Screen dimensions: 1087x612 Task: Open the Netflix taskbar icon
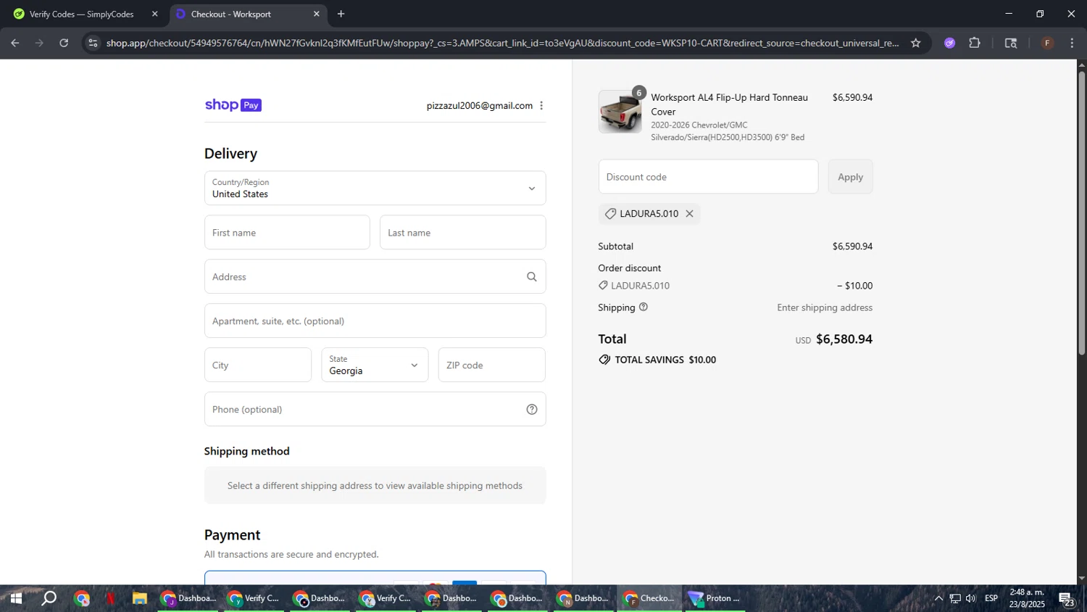pyautogui.click(x=110, y=598)
